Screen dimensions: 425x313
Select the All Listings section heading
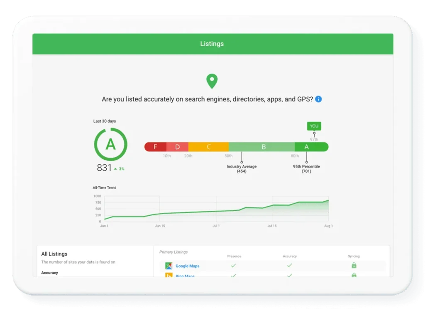point(54,254)
